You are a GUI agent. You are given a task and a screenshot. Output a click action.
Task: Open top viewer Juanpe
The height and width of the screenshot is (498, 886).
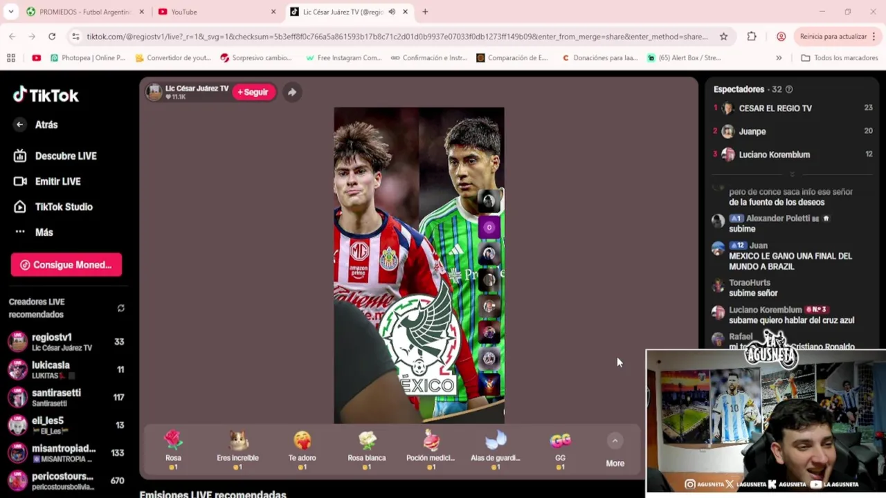[x=793, y=131]
